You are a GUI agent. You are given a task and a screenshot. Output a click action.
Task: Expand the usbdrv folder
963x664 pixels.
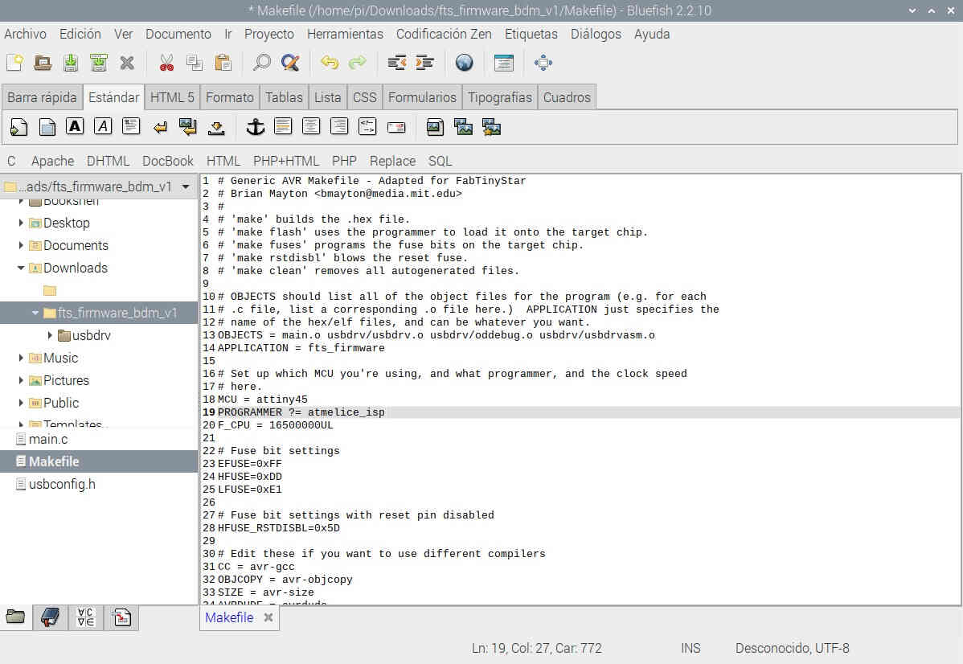[50, 335]
